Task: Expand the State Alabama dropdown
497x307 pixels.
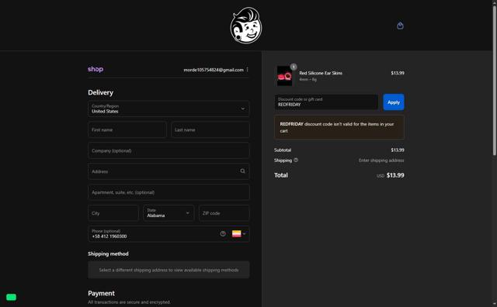Action: tap(169, 213)
